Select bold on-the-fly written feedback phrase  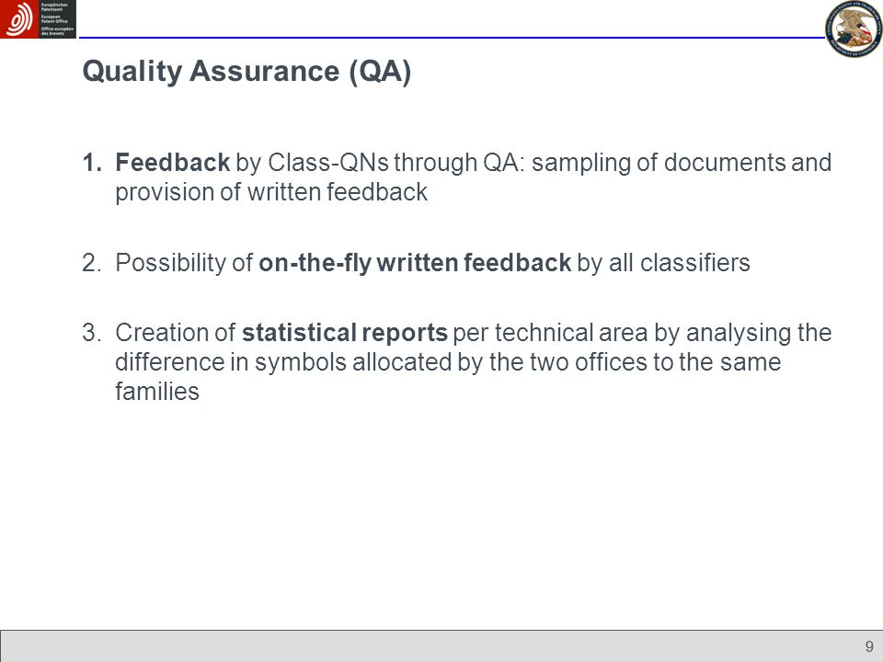415,263
